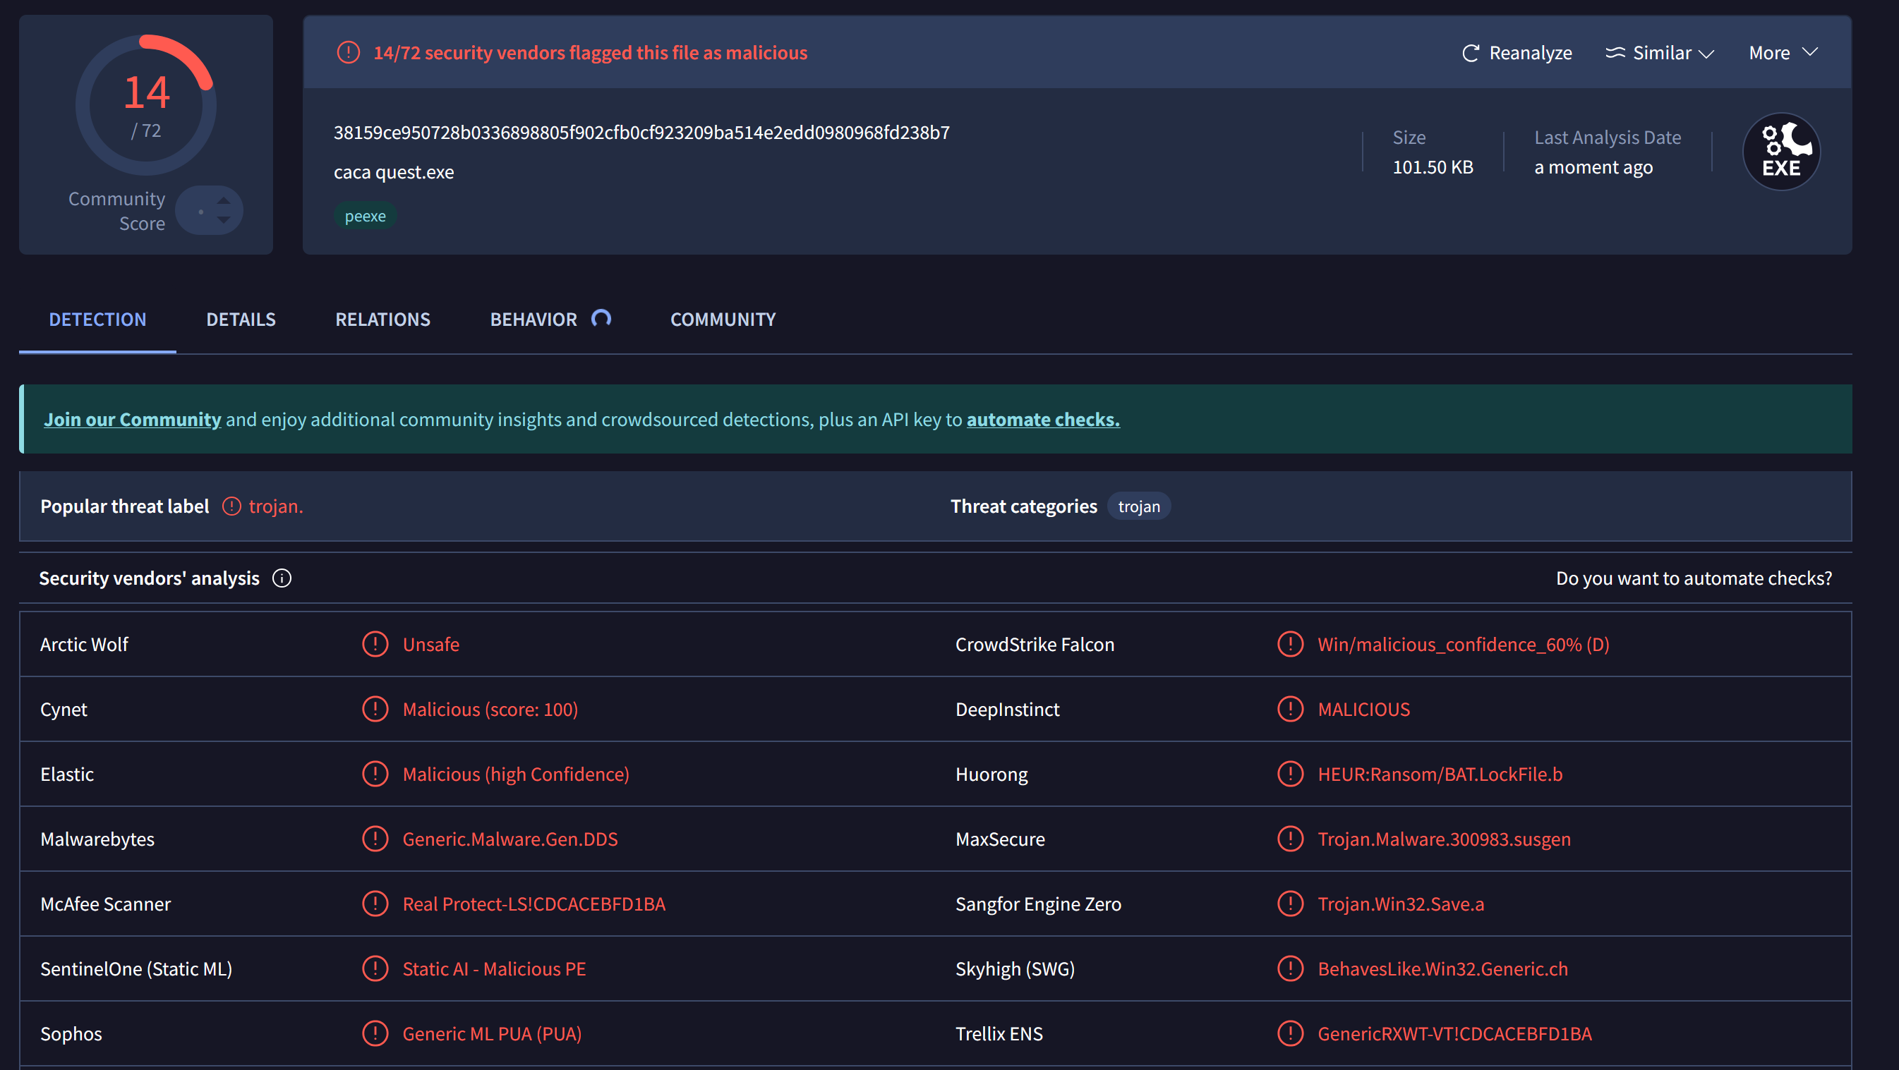Screen dimensions: 1899x1070
Task: Click the 14/72 detection score gauge
Action: 146,104
